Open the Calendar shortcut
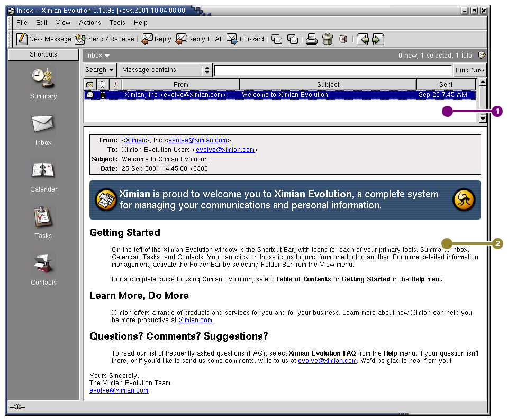This screenshot has height=419, width=507. coord(43,177)
